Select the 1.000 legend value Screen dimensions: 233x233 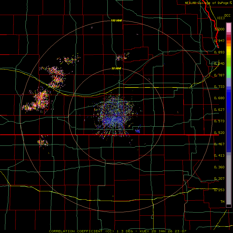[219, 29]
